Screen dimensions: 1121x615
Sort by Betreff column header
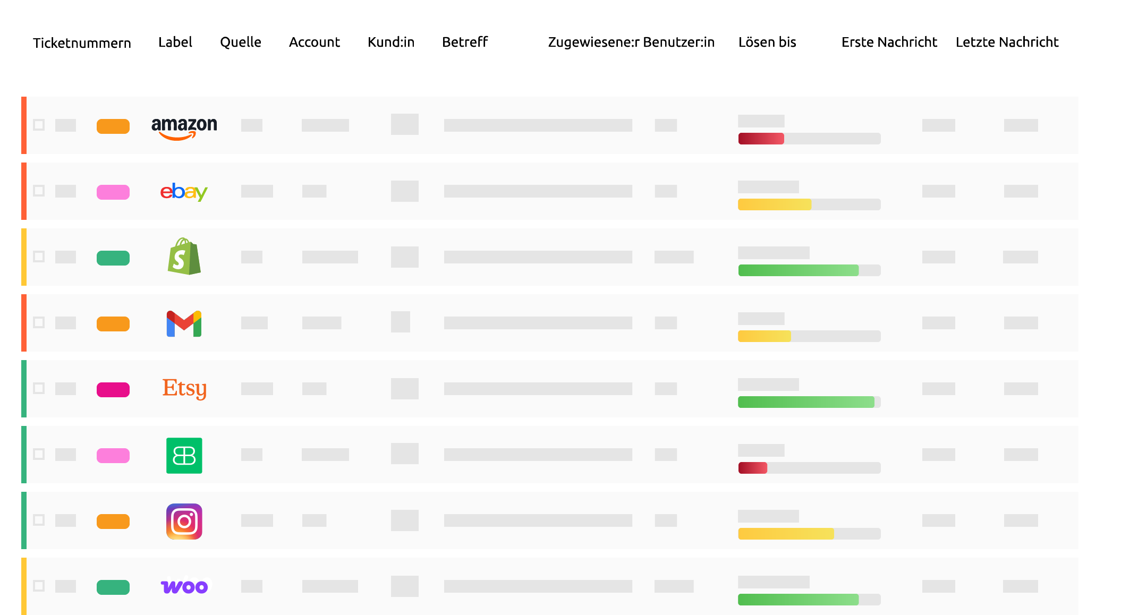point(465,42)
